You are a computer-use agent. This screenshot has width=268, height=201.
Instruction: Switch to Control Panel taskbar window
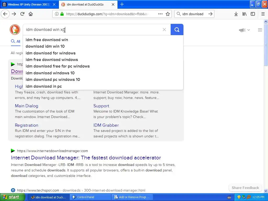[91, 197]
